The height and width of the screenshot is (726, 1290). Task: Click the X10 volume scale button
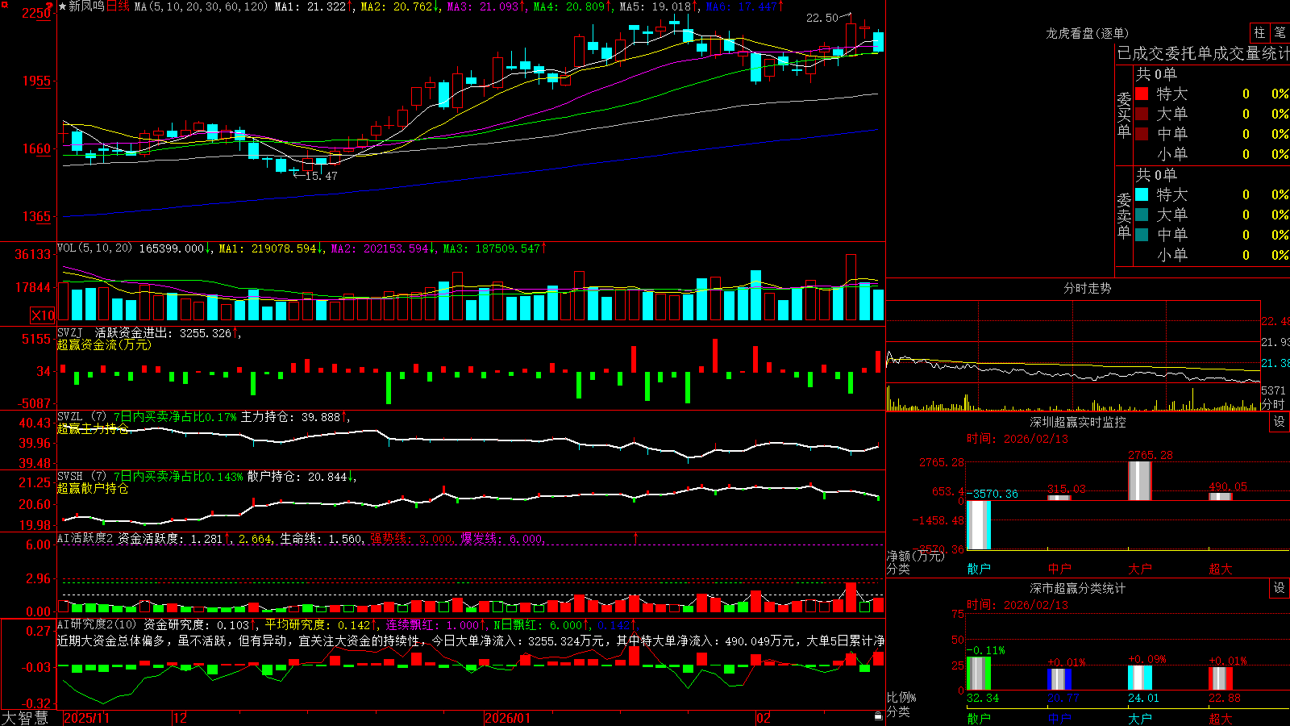click(43, 315)
